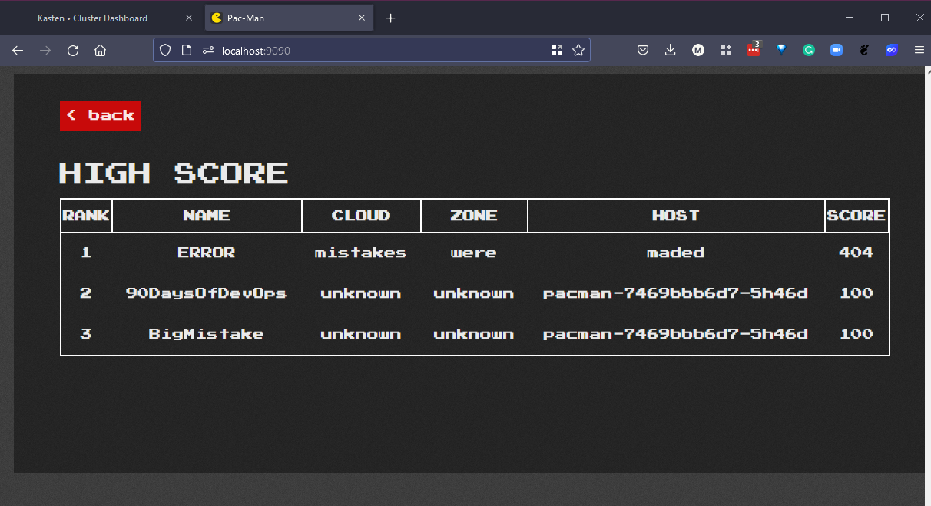This screenshot has width=931, height=506.
Task: Open the Save to Pocket icon
Action: point(643,51)
